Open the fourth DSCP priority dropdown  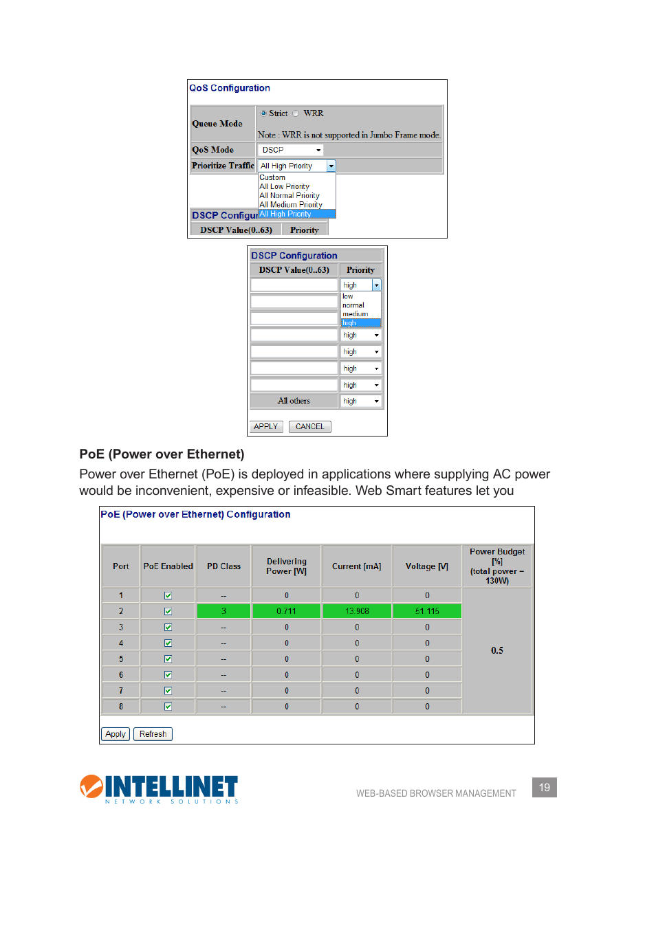click(x=361, y=335)
